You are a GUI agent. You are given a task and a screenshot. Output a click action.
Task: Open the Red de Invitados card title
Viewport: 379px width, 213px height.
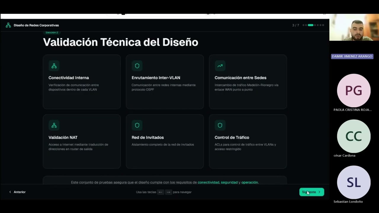pos(147,138)
